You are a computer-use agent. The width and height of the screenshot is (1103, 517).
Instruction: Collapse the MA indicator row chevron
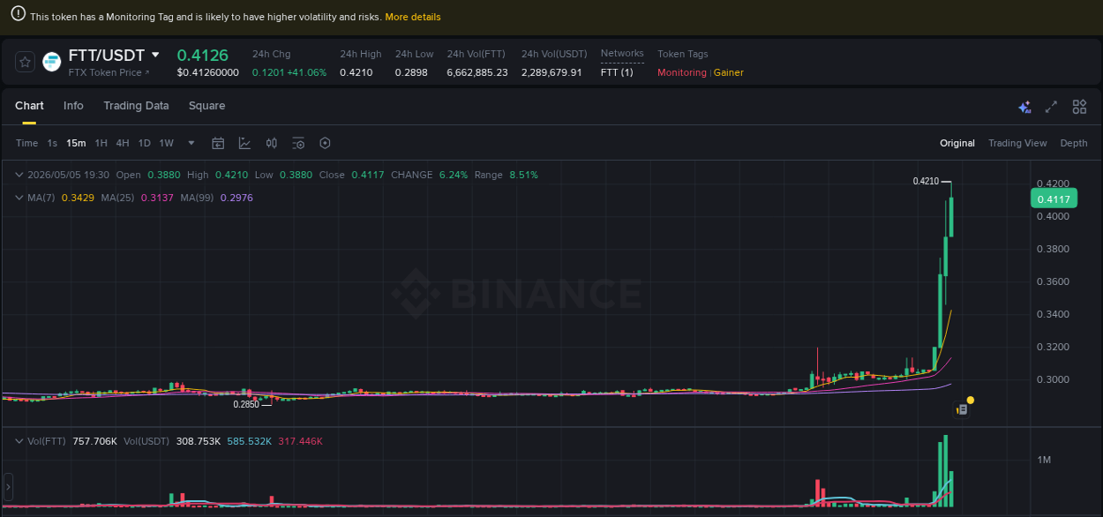coord(20,198)
